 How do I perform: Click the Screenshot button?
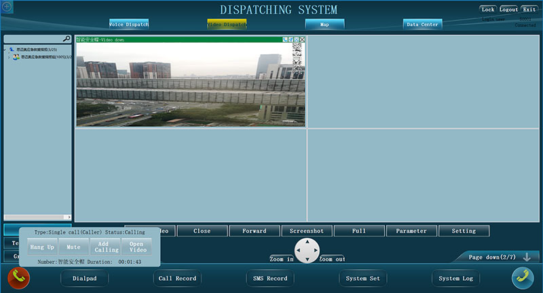coord(306,231)
